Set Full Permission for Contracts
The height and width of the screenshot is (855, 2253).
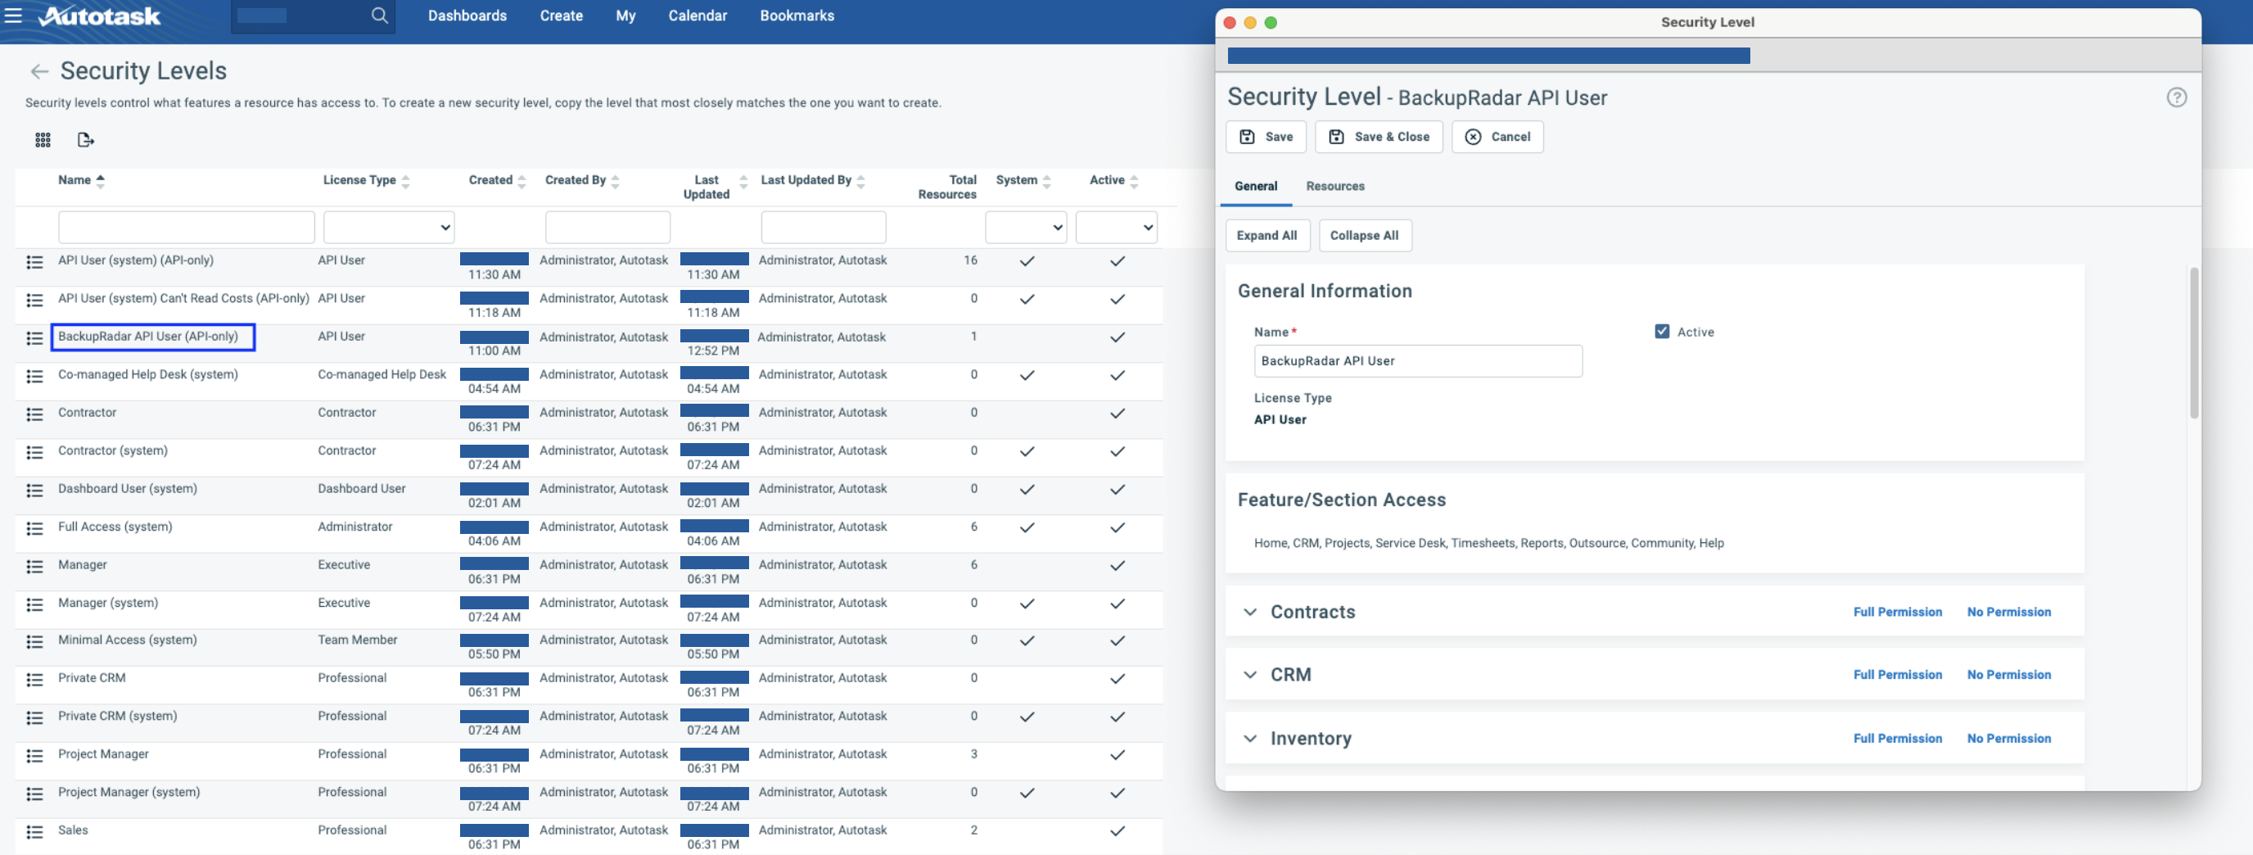1897,612
